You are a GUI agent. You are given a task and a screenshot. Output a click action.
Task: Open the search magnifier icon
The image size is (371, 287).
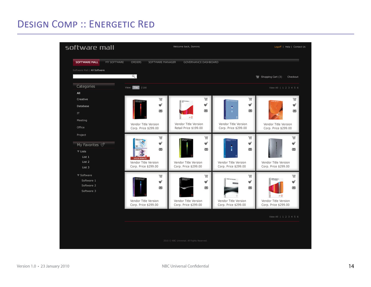pos(134,76)
